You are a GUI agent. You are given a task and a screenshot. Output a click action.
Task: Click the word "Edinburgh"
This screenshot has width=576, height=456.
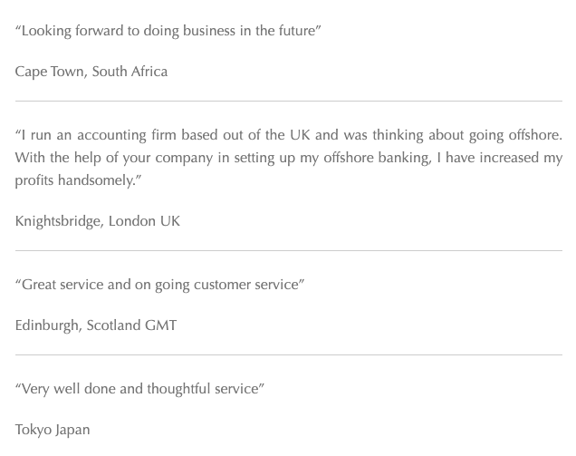click(47, 325)
